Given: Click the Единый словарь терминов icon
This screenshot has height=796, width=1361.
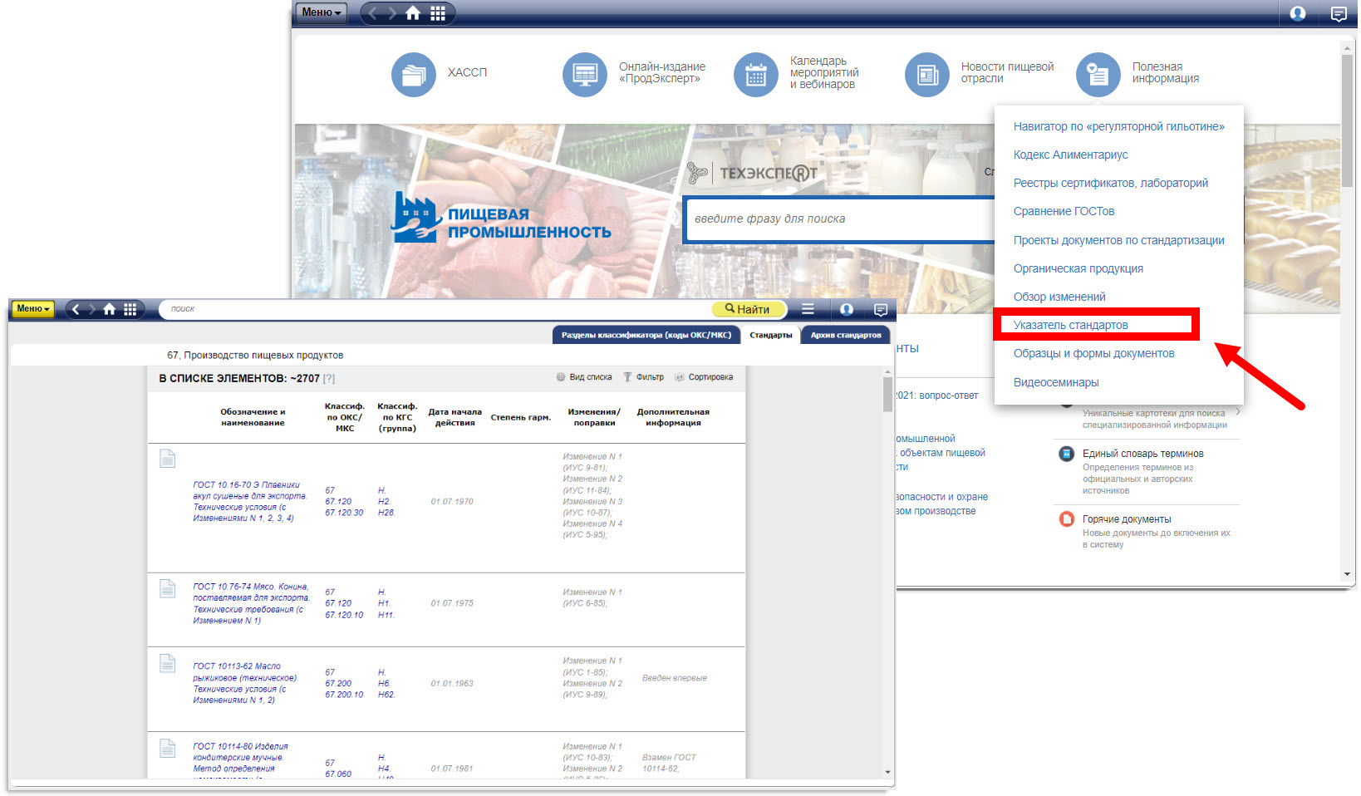Looking at the screenshot, I should pos(1066,454).
